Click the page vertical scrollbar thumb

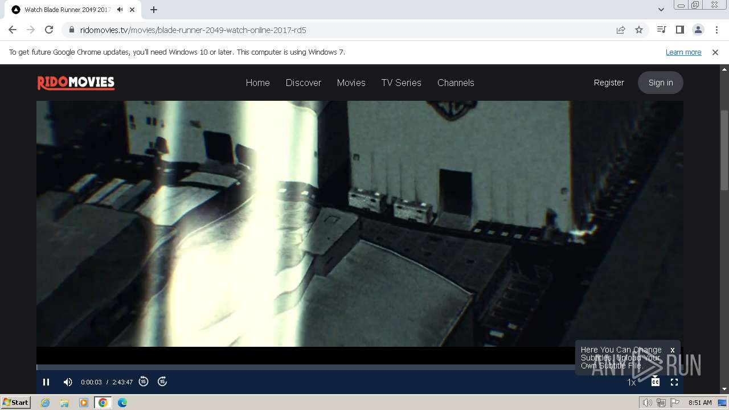[x=724, y=150]
